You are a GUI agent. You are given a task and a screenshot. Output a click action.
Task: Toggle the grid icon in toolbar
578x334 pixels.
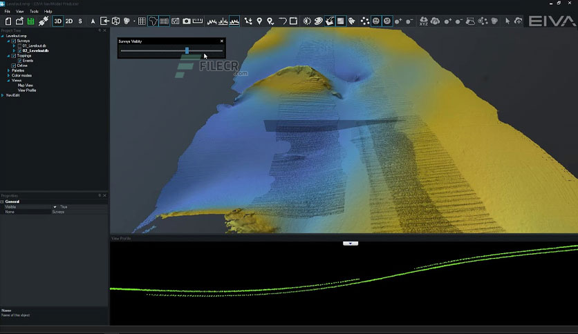pos(142,21)
